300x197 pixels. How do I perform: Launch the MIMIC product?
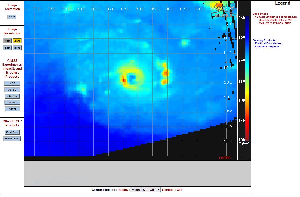click(12, 103)
